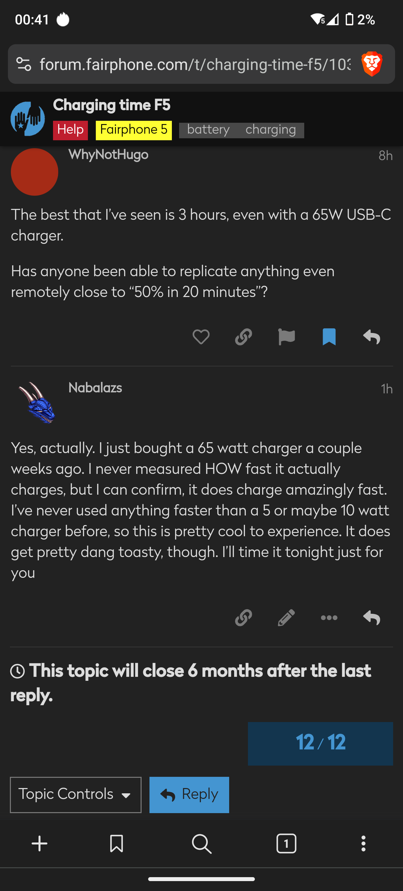403x891 pixels.
Task: Open the Help category tag
Action: (x=70, y=130)
